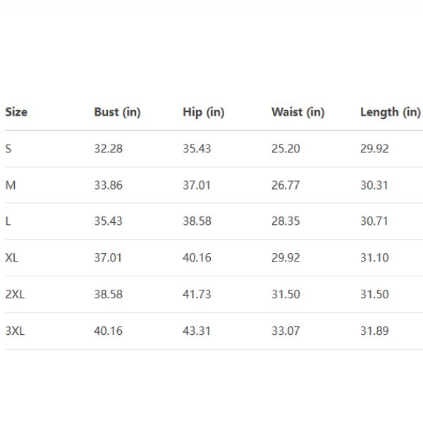The height and width of the screenshot is (423, 423).
Task: Select the XL size row label
Action: [11, 258]
